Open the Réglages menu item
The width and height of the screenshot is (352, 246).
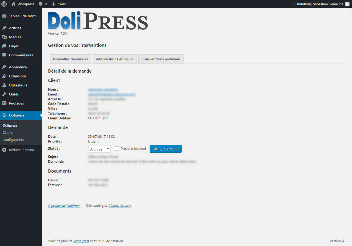pos(21,103)
